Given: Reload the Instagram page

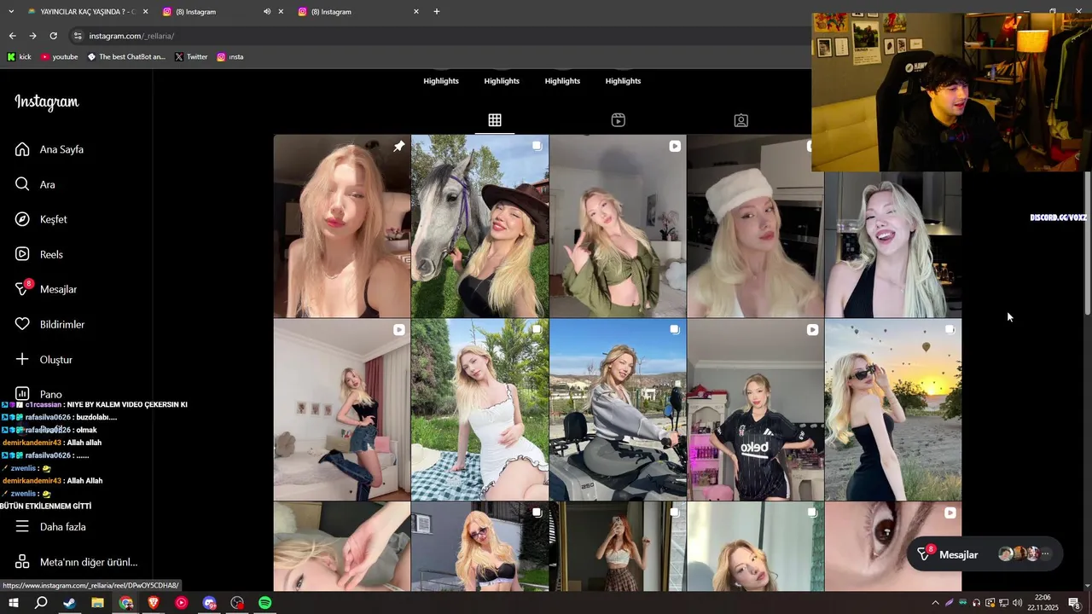Looking at the screenshot, I should (x=53, y=36).
